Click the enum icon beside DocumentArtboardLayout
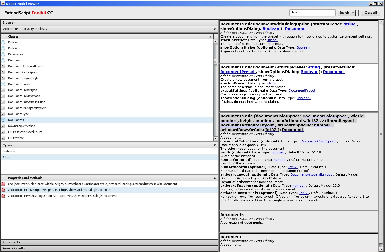Screen dimensions: 385x252 3,66
